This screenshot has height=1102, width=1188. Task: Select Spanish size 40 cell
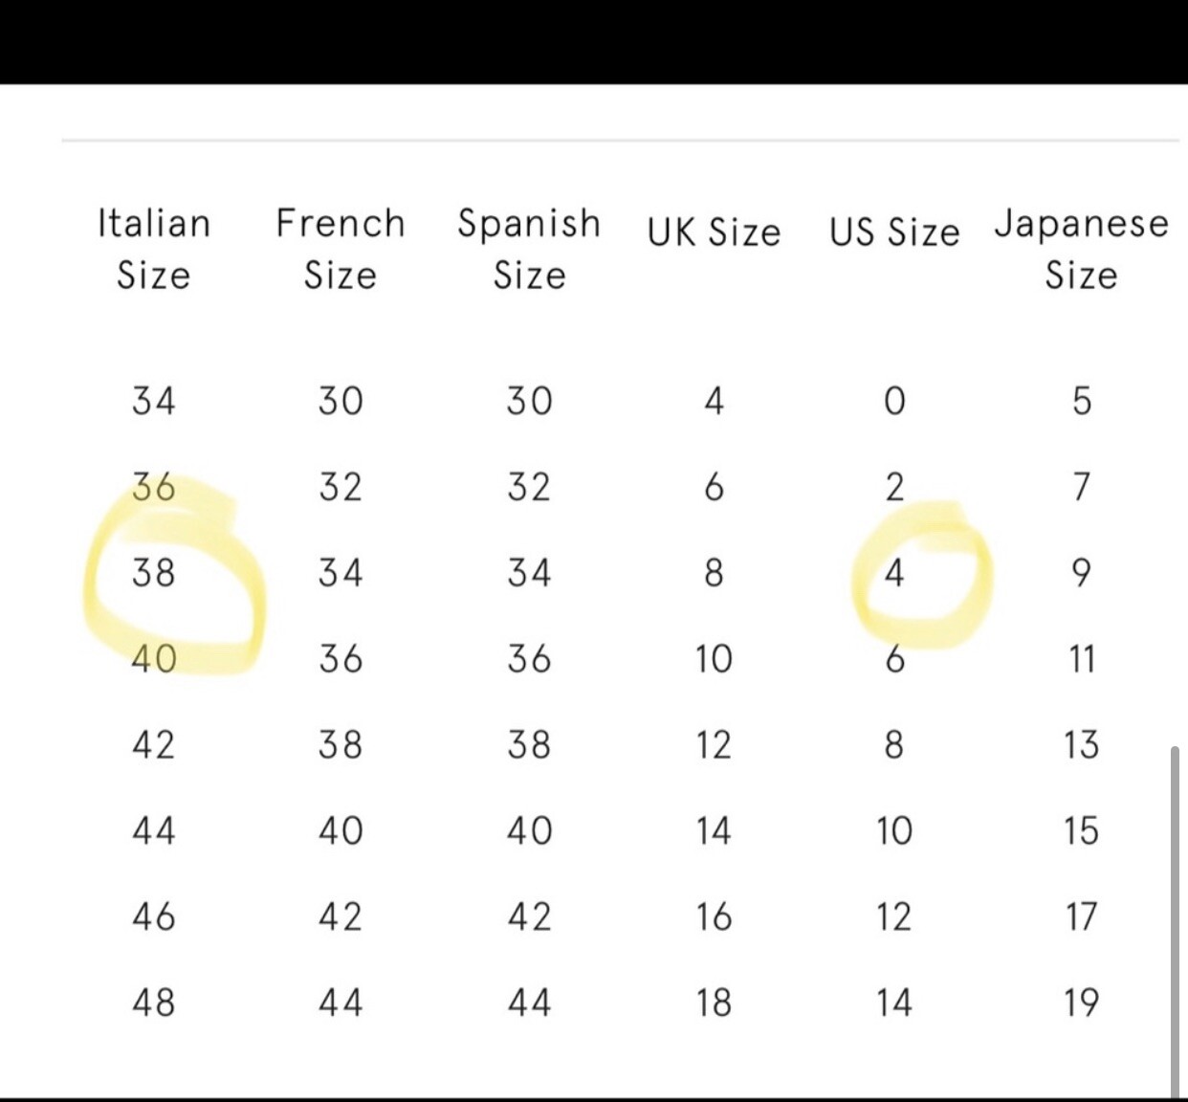point(529,830)
